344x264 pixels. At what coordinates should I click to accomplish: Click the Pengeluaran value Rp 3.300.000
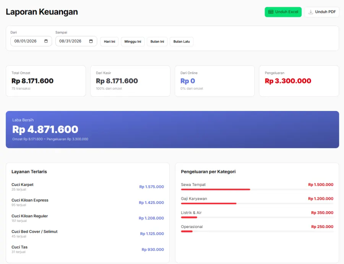(288, 81)
